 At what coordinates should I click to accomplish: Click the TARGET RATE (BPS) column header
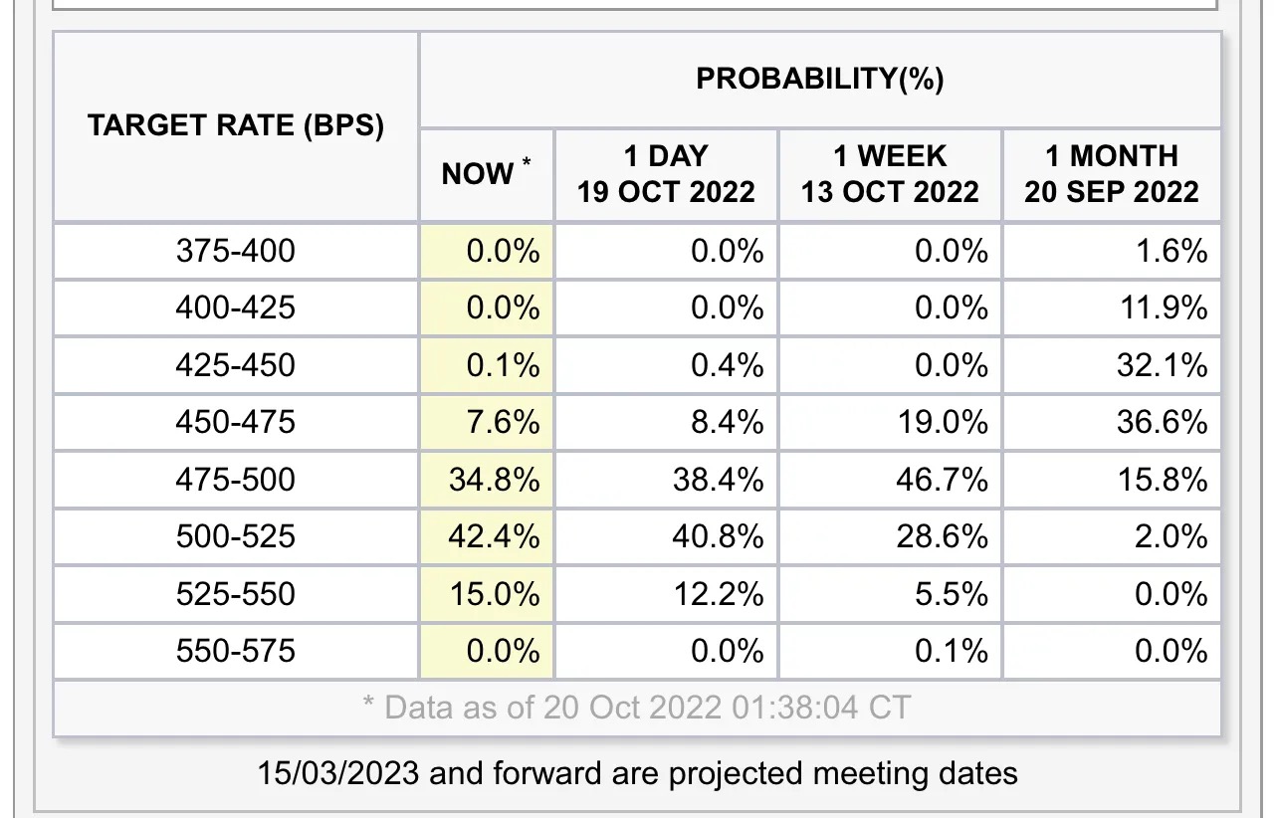click(236, 126)
